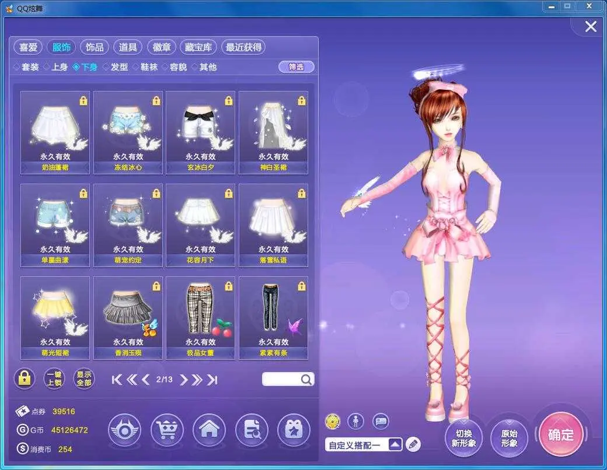Click the magnifier icon in the search box
The width and height of the screenshot is (607, 470).
point(306,380)
